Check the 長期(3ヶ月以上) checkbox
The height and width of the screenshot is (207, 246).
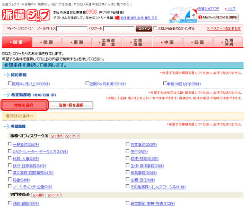tap(9, 83)
